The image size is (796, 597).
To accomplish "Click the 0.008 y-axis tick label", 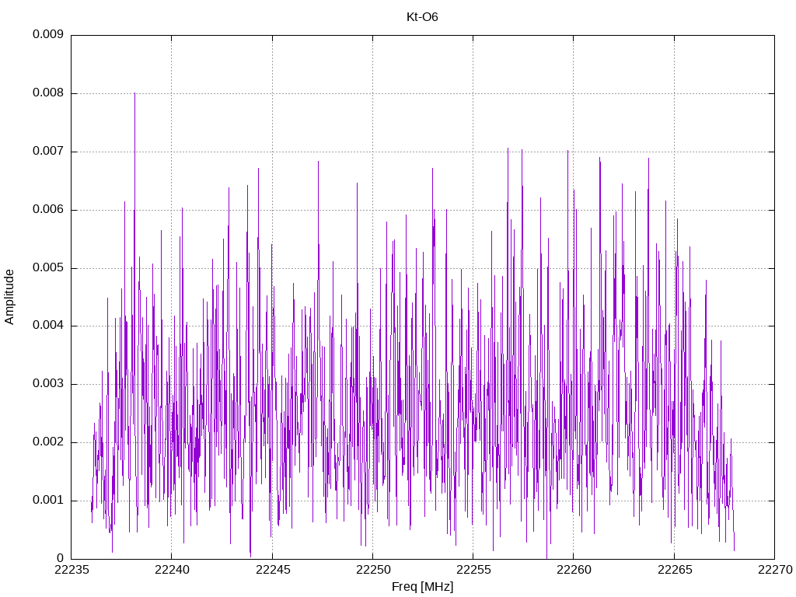I will (47, 93).
